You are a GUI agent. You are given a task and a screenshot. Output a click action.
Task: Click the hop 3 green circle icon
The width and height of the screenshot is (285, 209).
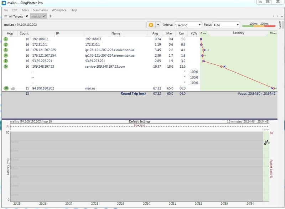(6, 50)
